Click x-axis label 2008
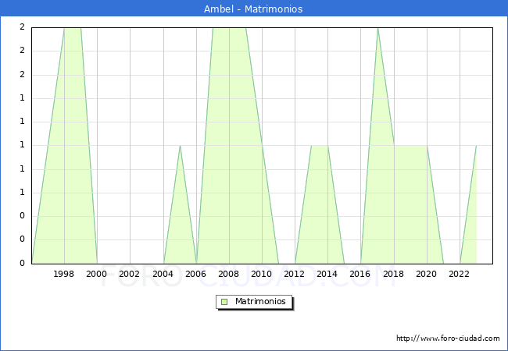 (229, 274)
